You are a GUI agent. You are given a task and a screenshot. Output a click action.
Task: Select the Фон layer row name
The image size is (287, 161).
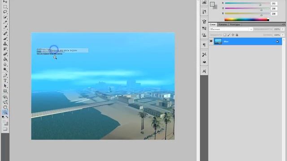pyautogui.click(x=226, y=42)
